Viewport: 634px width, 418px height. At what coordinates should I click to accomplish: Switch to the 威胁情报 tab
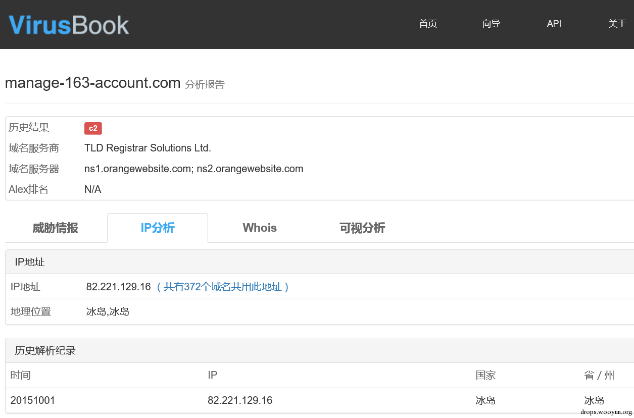tap(55, 228)
